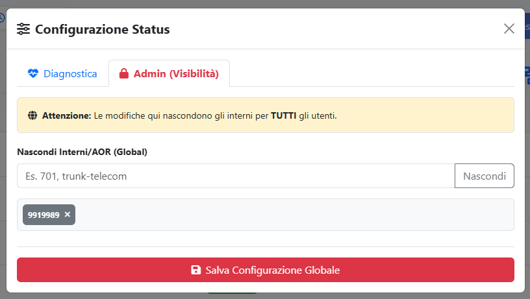Viewport: 530px width, 299px height.
Task: Switch to the Diagnostica tab
Action: pos(62,74)
